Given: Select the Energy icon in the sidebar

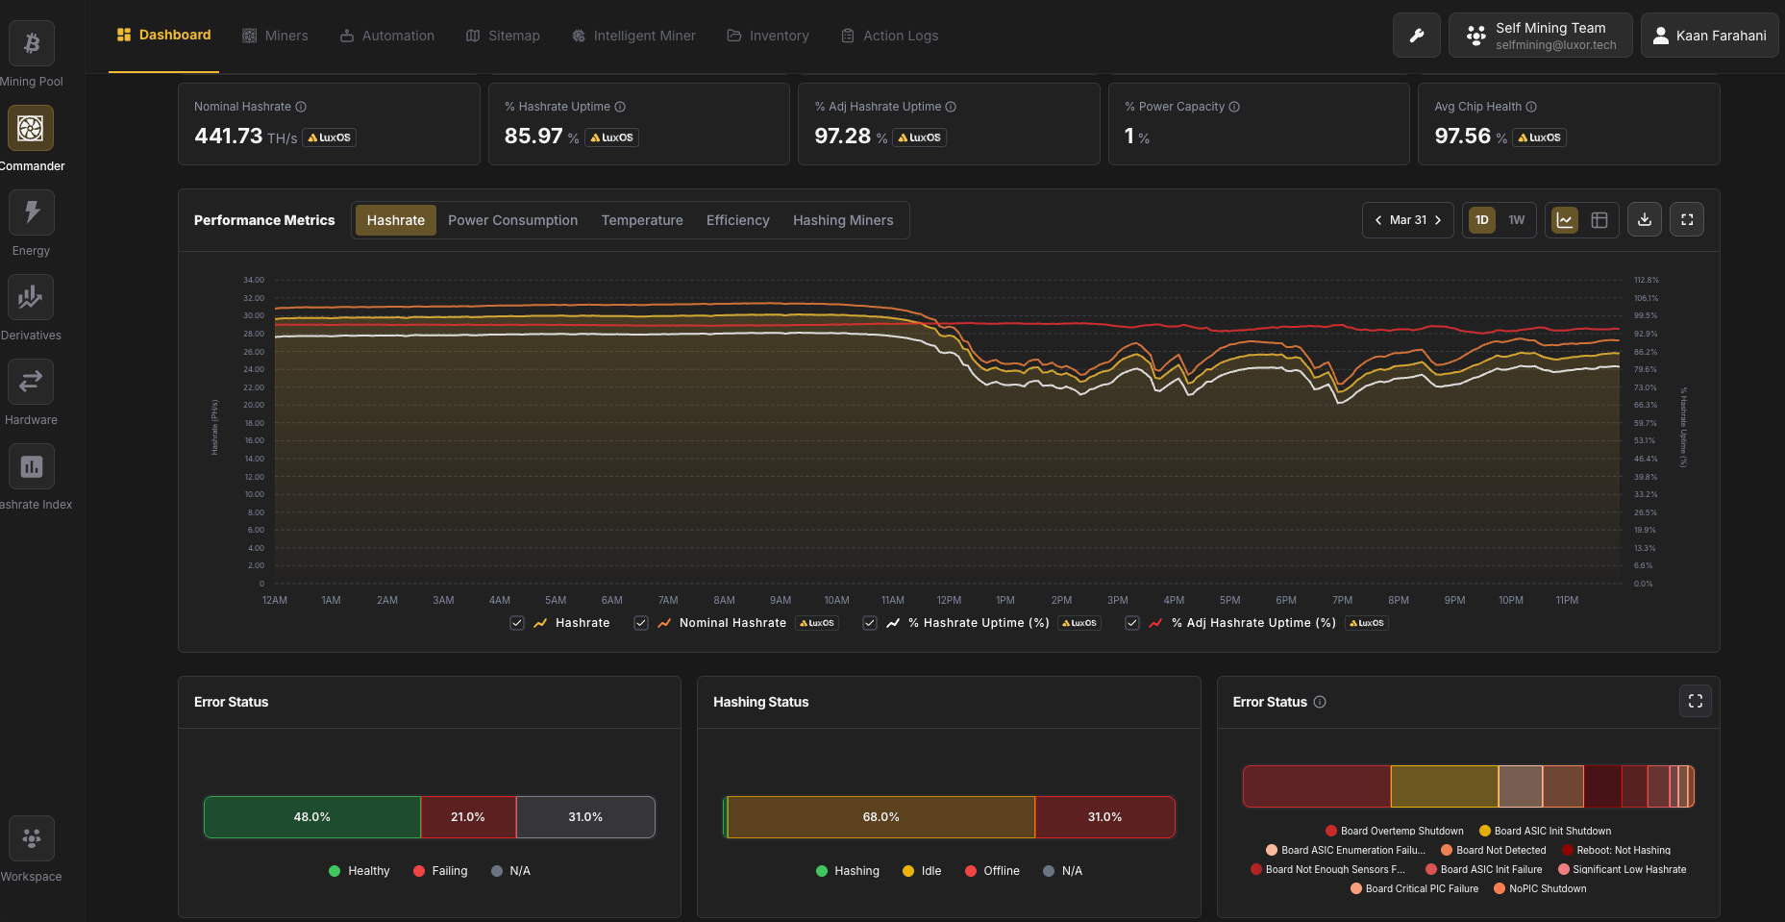Looking at the screenshot, I should [31, 212].
